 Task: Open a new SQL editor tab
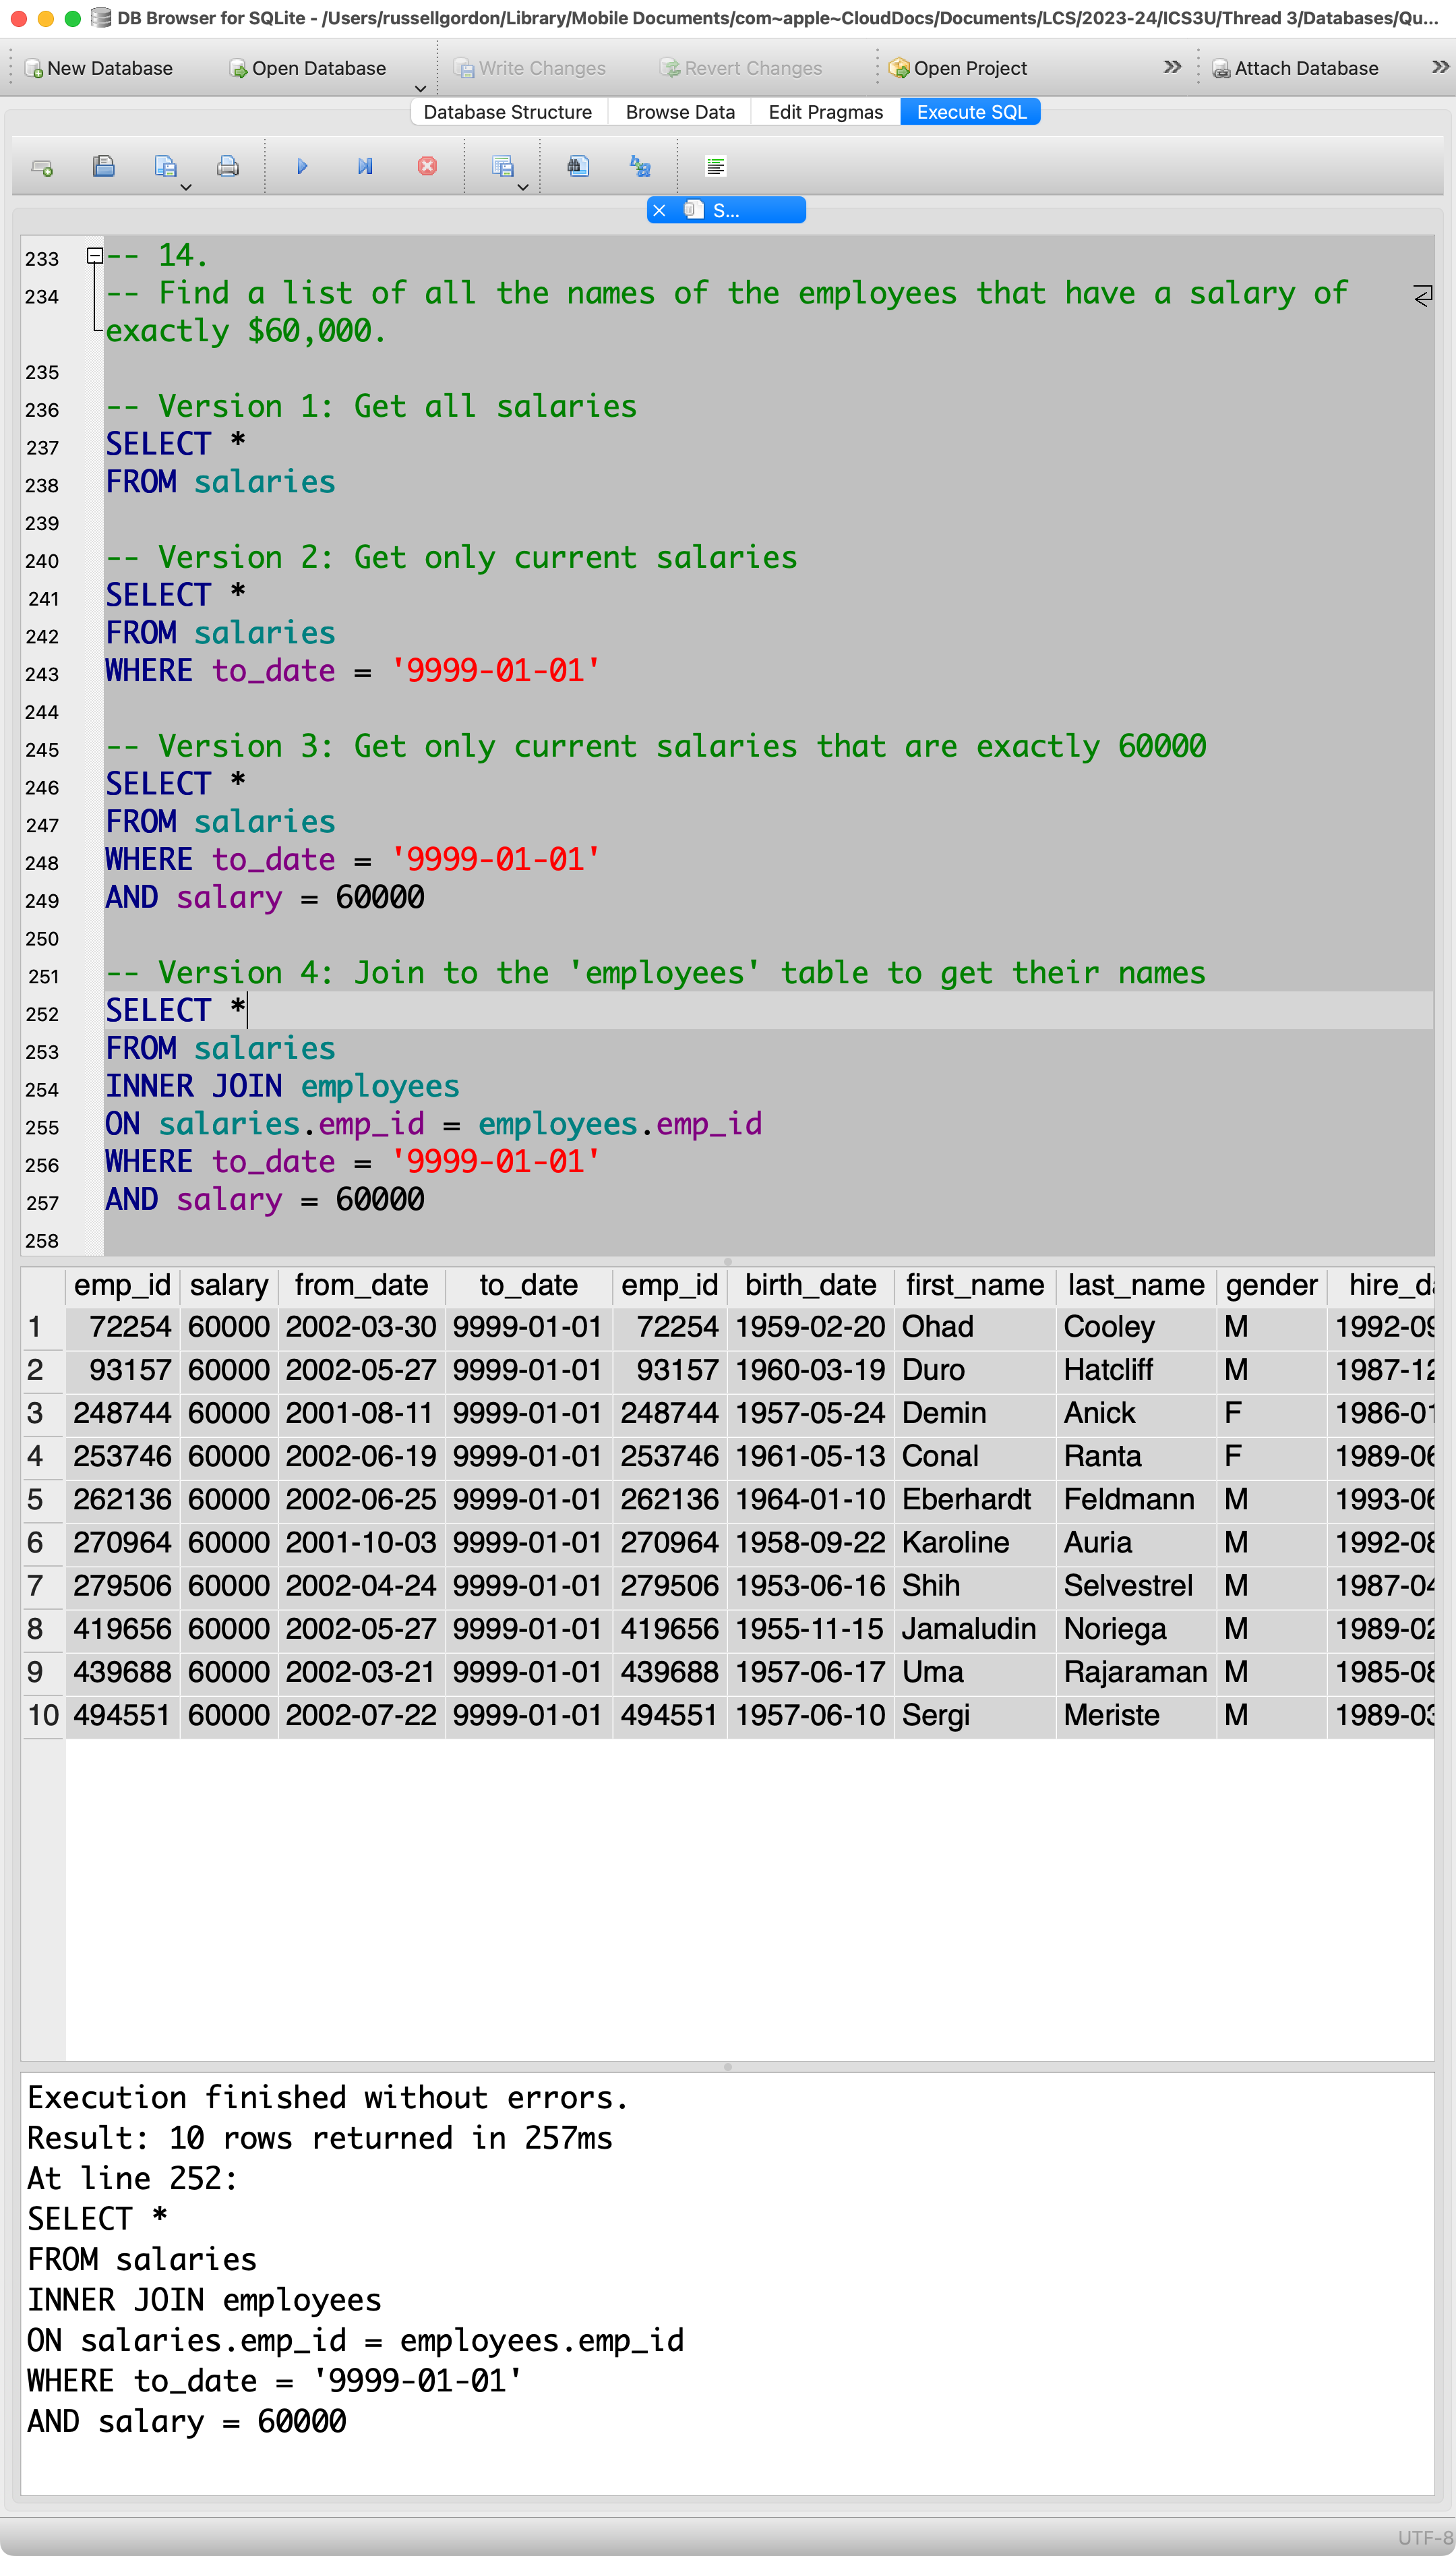coord(42,167)
